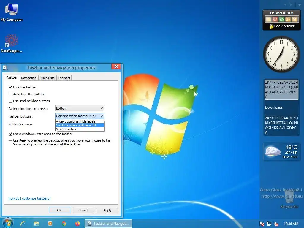The image size is (304, 228).
Task: Click the pale yellow first icon in the gadget
Action: pos(268,19)
